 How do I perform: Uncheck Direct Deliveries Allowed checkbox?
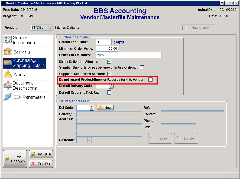[x=109, y=62]
